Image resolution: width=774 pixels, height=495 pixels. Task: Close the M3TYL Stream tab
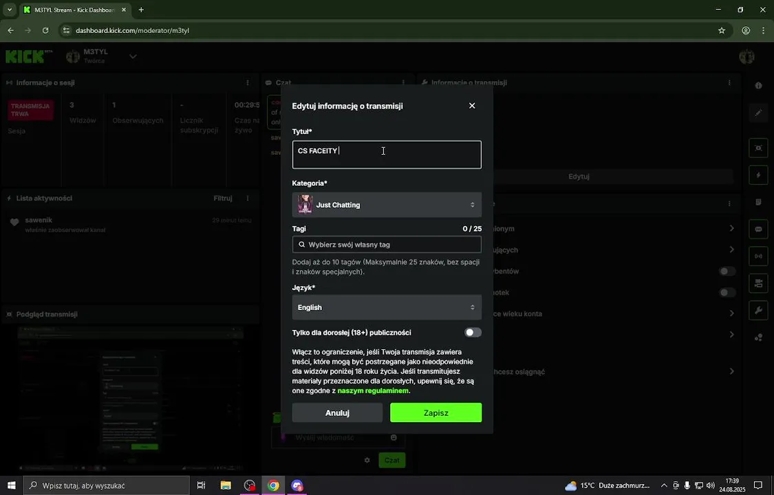(123, 10)
